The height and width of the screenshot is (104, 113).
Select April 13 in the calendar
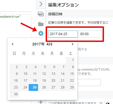[x=52, y=74]
